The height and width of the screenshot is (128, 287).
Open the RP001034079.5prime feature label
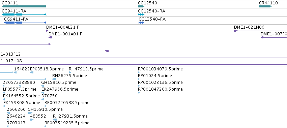(x=160, y=69)
